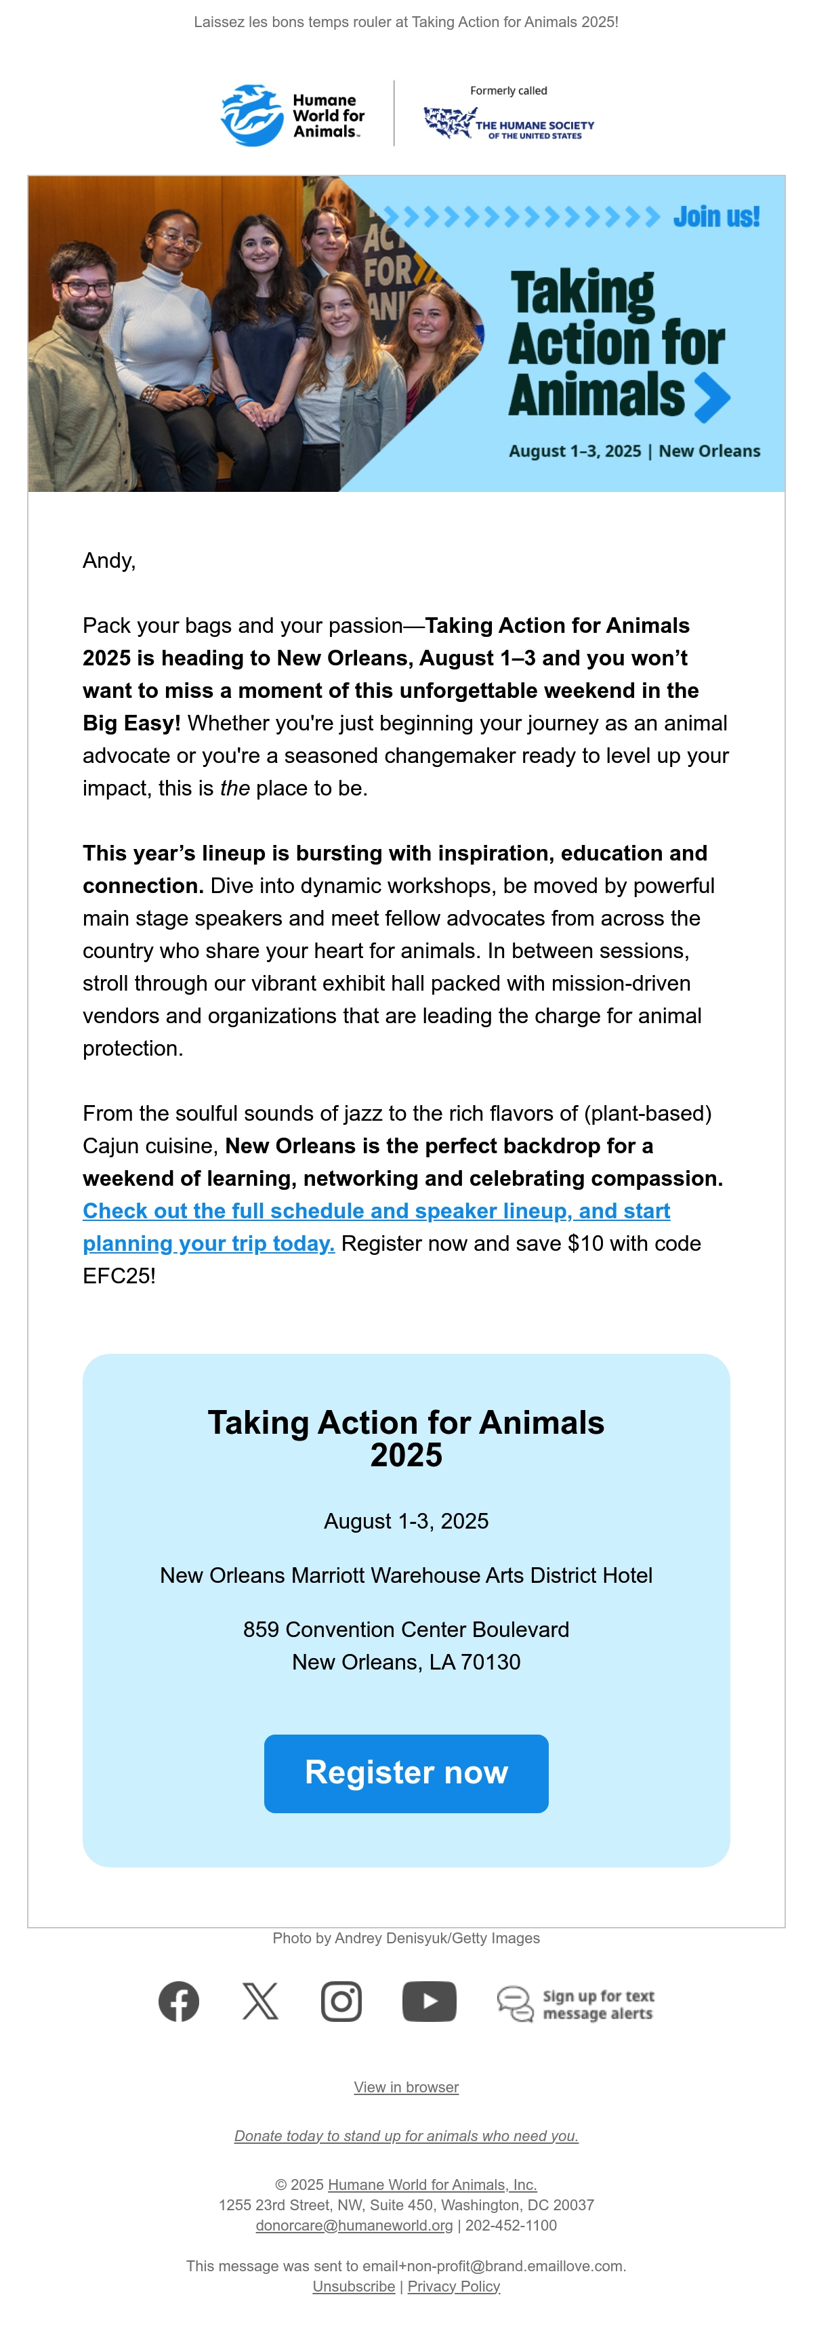
Task: Click the Humane World for Animals logo
Action: click(x=293, y=115)
